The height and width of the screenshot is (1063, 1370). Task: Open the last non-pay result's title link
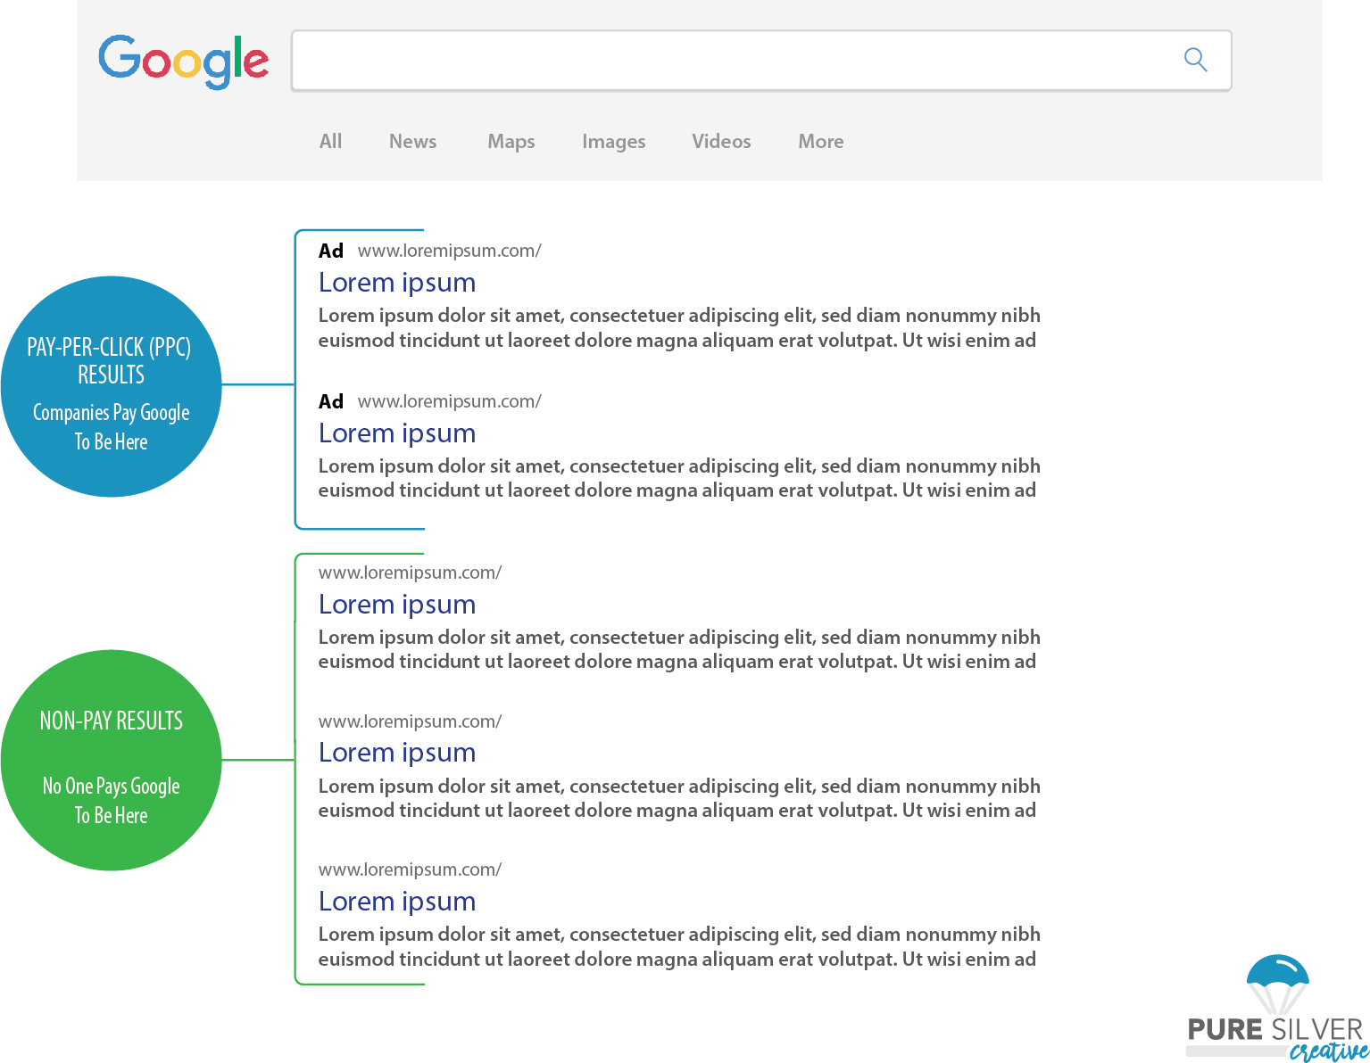[x=397, y=902]
